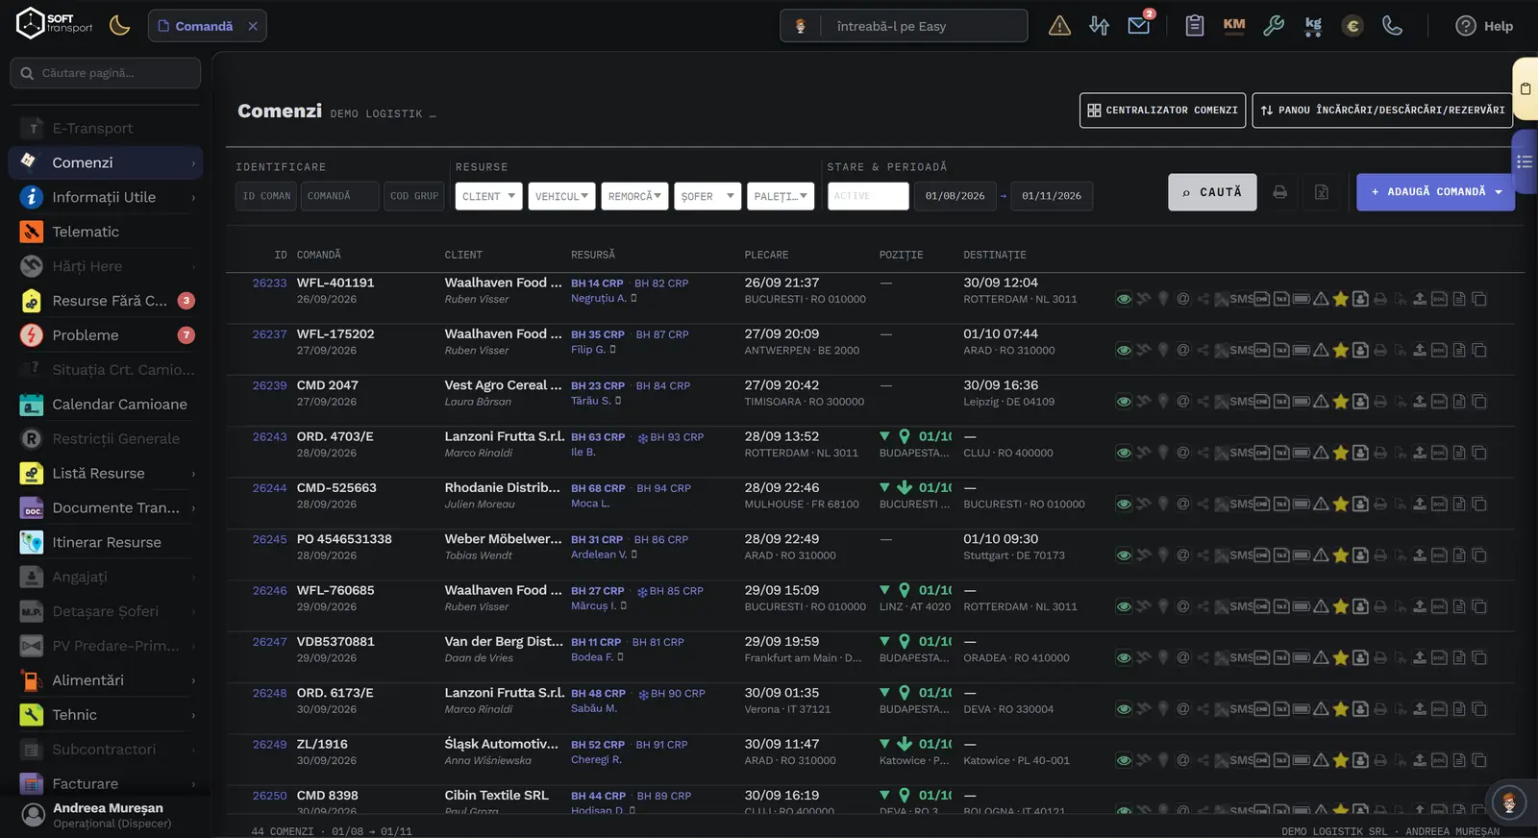Open the clipboard icon in the top bar
Screen dimensions: 1538x838
tap(1195, 26)
